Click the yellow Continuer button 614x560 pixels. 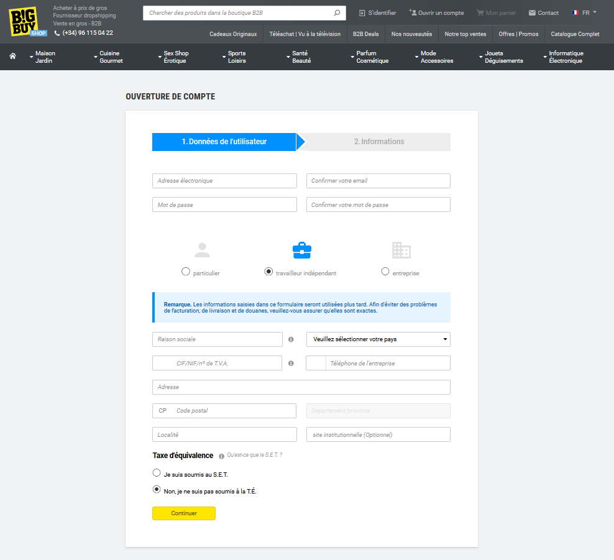pos(184,513)
